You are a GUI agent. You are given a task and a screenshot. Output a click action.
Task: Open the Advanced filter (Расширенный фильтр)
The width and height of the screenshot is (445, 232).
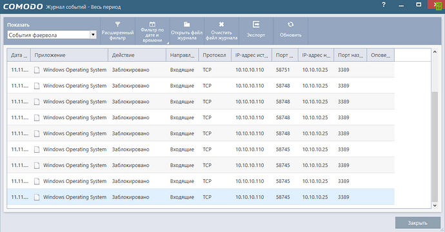coord(117,31)
